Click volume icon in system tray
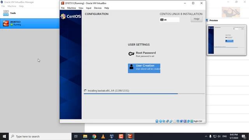The height and width of the screenshot is (140, 249). click(x=219, y=136)
